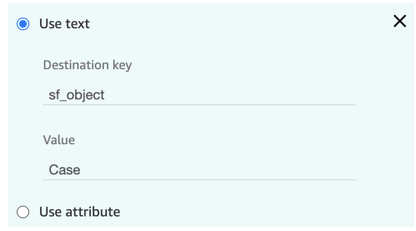Select the Use text radio button
Image resolution: width=416 pixels, height=231 pixels.
click(x=23, y=24)
